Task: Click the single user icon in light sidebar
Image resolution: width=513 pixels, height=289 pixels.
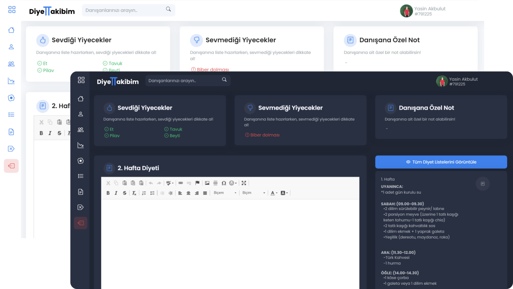Action: [11, 47]
